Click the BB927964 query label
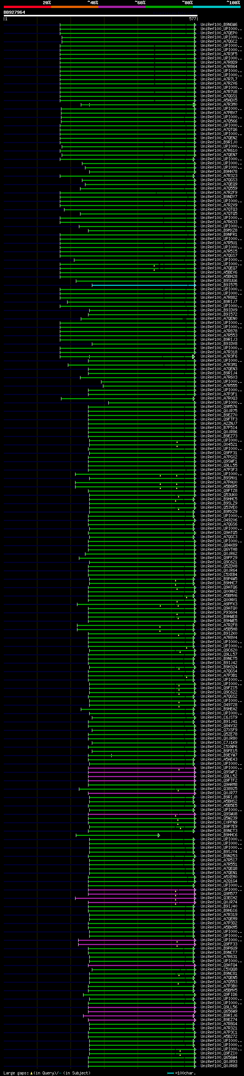This screenshot has height=1076, width=244. click(x=14, y=13)
